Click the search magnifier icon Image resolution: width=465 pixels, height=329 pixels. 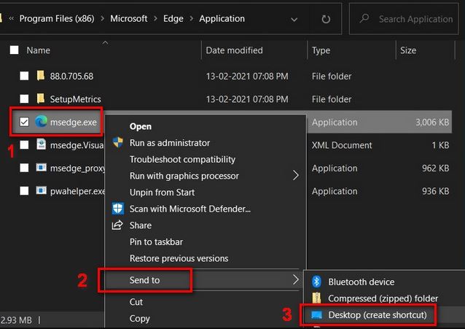coord(364,18)
